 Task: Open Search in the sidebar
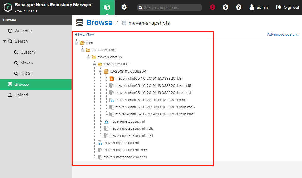(21, 41)
